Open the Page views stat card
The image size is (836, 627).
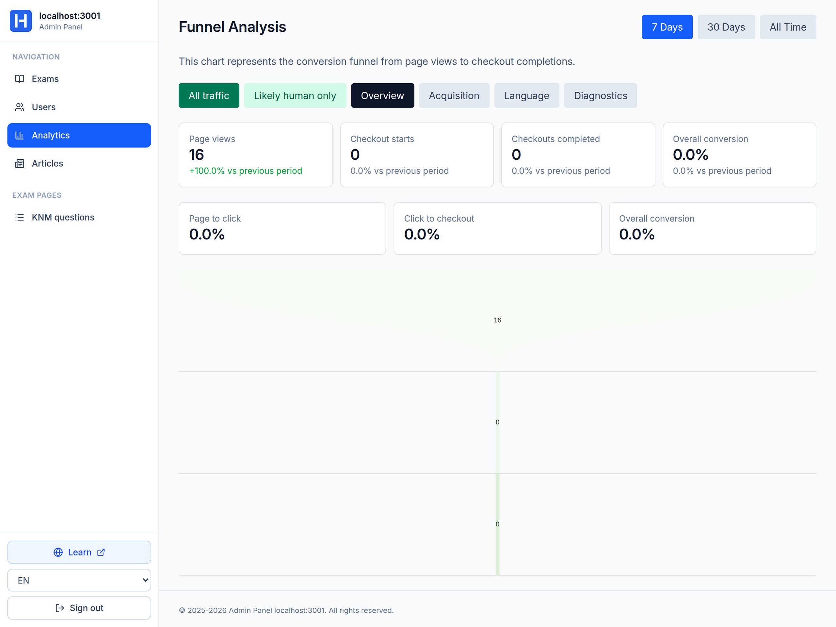click(255, 155)
